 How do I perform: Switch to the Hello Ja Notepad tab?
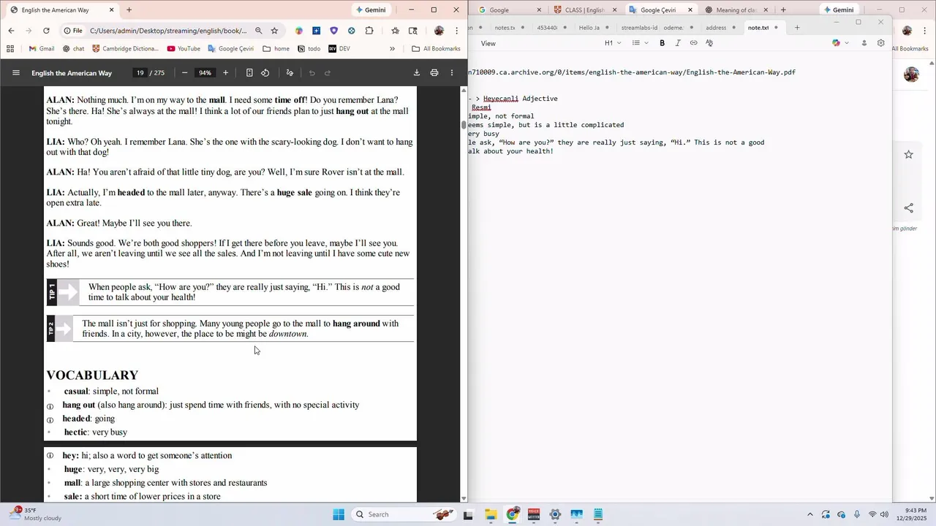pyautogui.click(x=589, y=28)
